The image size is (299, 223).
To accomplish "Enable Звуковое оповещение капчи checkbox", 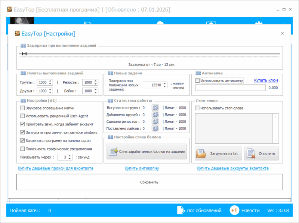I will click(23, 108).
